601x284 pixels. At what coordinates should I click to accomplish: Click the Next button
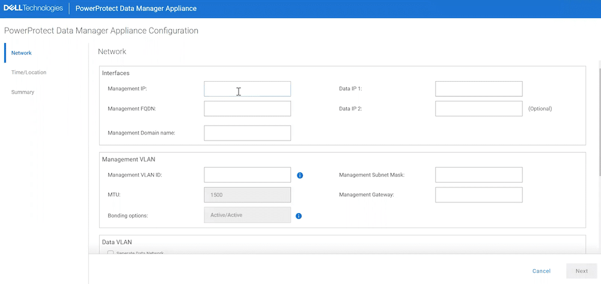(x=581, y=271)
